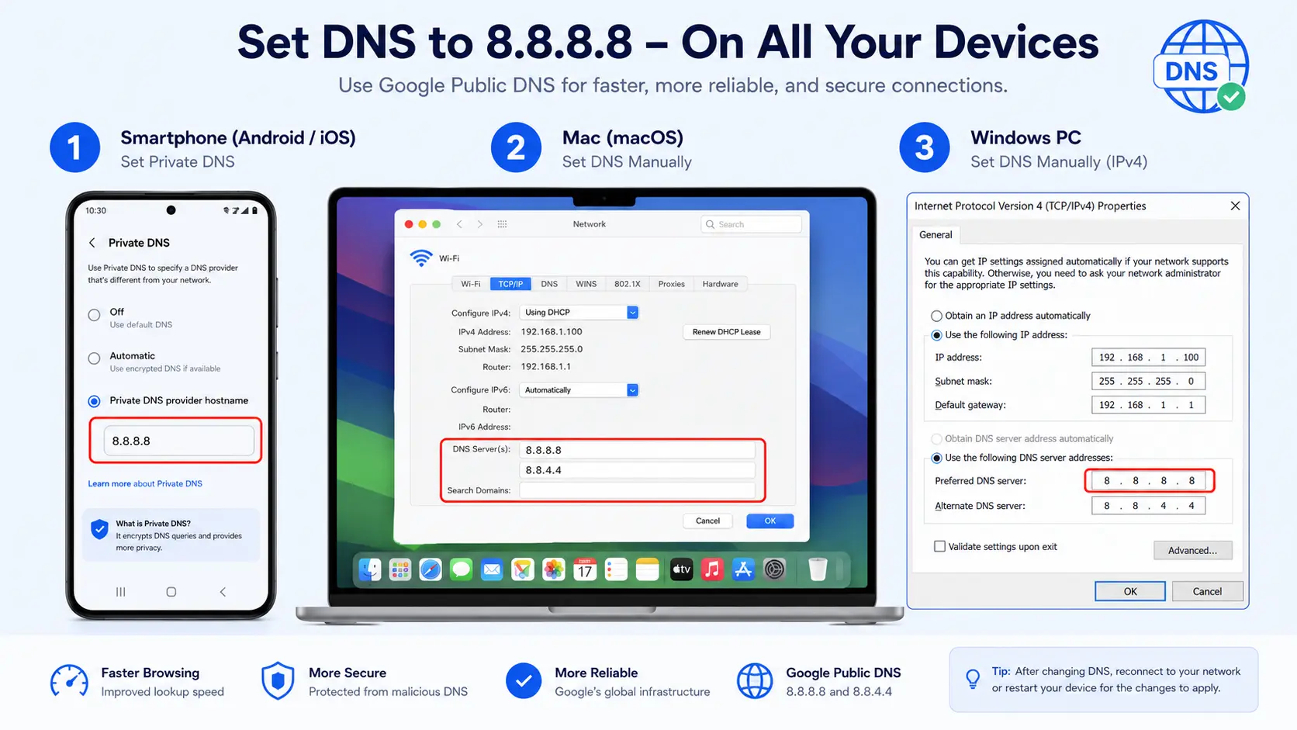
Task: Tap the Android home button
Action: (171, 592)
